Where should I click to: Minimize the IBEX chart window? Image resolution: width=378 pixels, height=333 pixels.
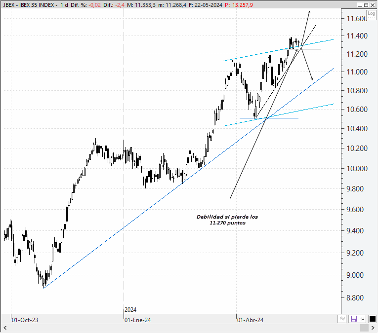tap(360, 5)
